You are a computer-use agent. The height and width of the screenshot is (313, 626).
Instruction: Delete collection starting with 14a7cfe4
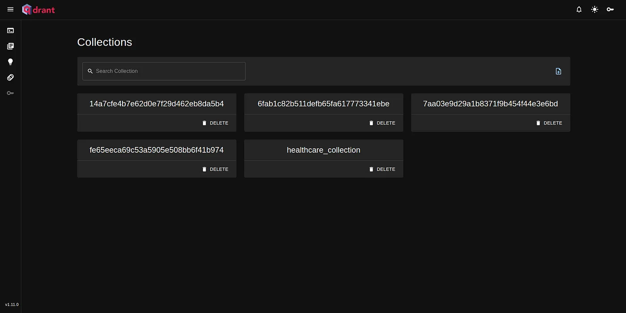pos(215,123)
